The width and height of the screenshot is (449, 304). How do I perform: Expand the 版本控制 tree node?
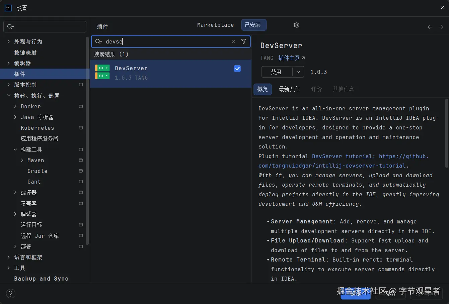(x=9, y=85)
